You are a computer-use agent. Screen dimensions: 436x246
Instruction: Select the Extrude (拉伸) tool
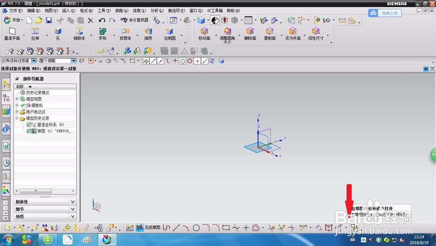point(35,34)
